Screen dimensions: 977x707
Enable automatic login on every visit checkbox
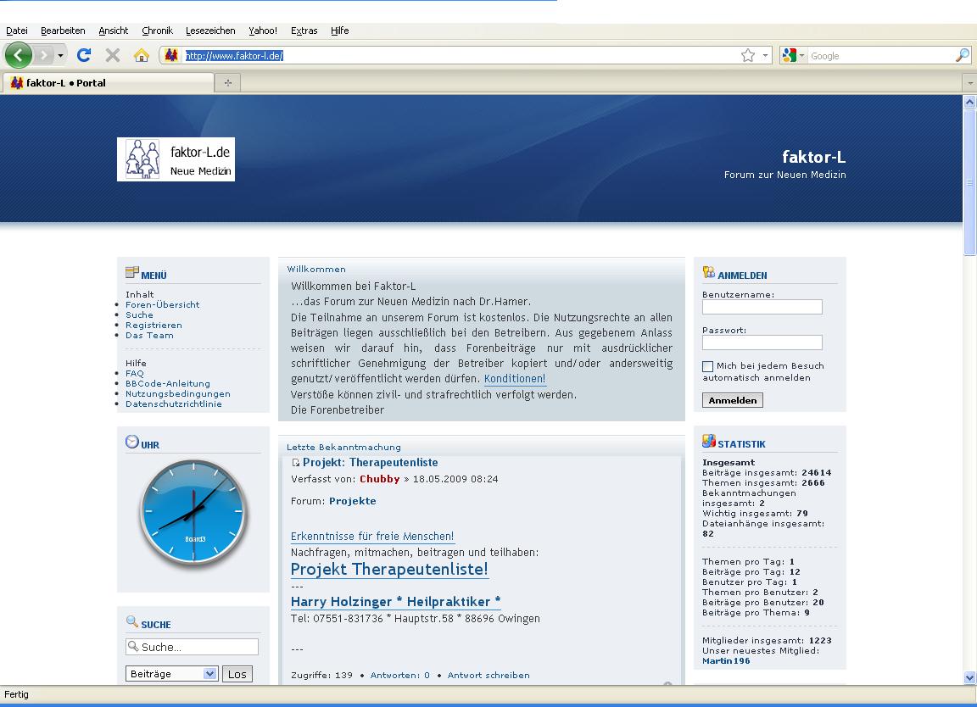(x=708, y=366)
